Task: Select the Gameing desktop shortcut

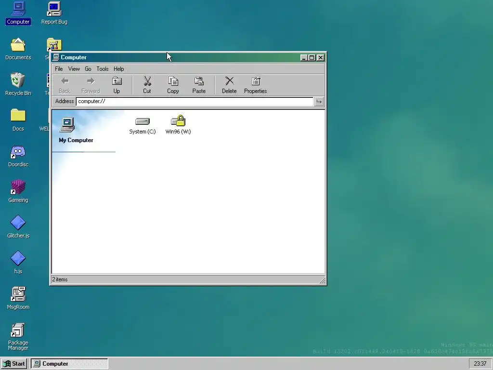Action: point(18,191)
